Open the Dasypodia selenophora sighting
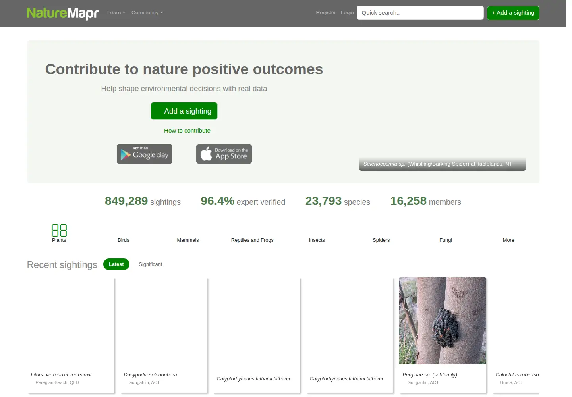The height and width of the screenshot is (397, 572). (x=150, y=375)
